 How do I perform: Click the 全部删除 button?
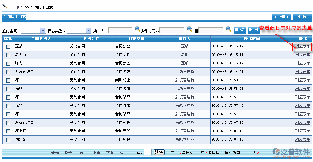coord(281,17)
